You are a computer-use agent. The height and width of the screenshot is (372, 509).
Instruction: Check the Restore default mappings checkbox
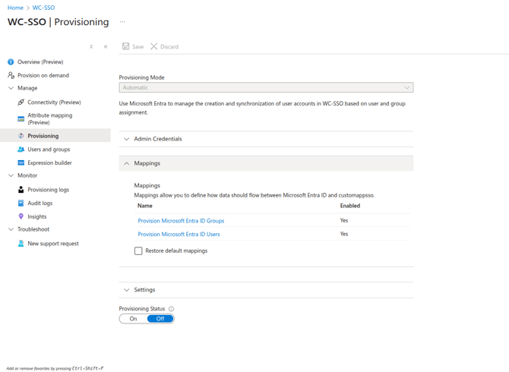(138, 251)
